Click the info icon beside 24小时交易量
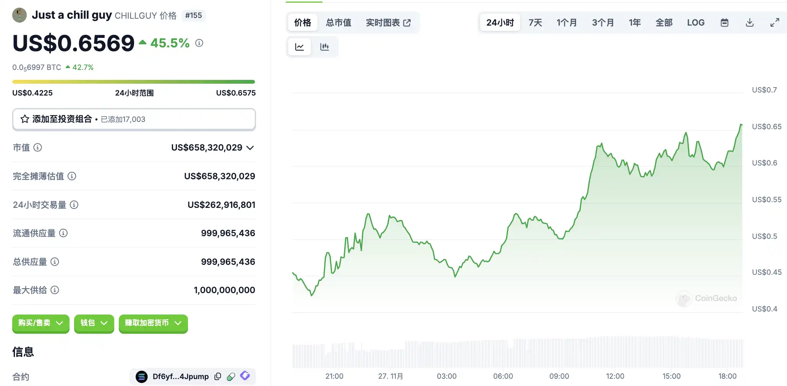Image resolution: width=787 pixels, height=386 pixels. click(74, 205)
